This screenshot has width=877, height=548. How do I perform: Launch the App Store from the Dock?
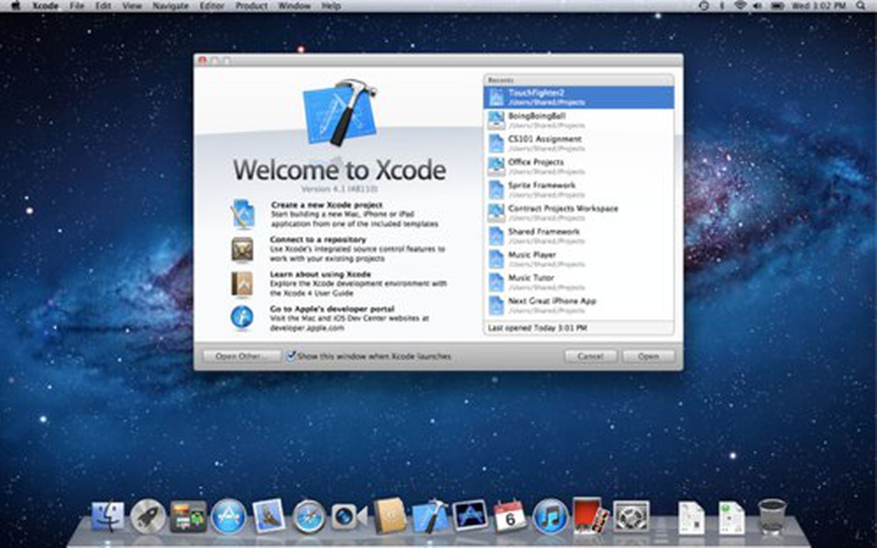pos(229,515)
